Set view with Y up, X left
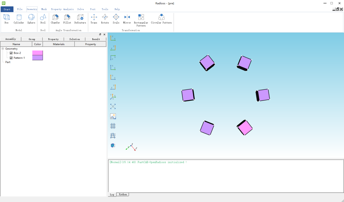This screenshot has width=344, height=202. (x=113, y=48)
